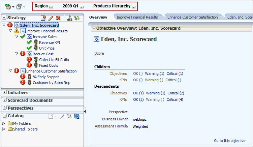
Task: Click Go to this objective link
Action: (x=230, y=141)
